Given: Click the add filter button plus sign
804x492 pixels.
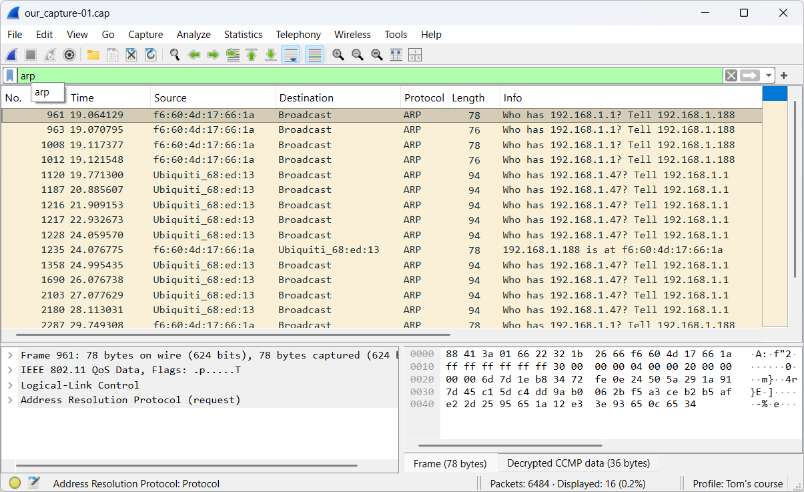Looking at the screenshot, I should (x=784, y=75).
